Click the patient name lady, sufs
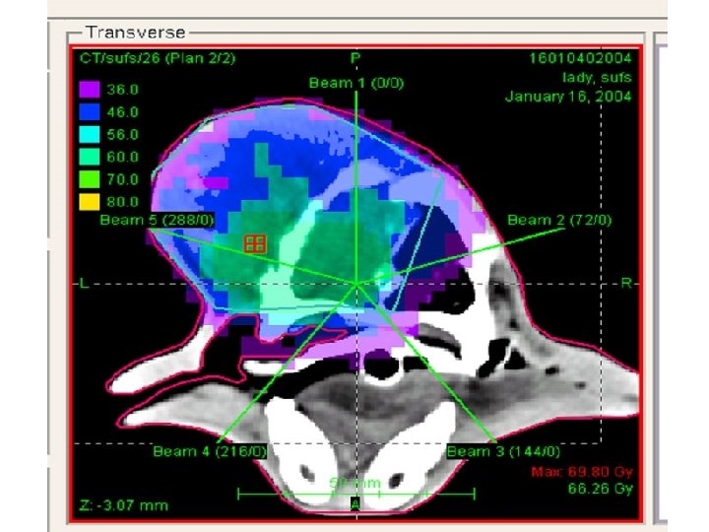The image size is (709, 532). pyautogui.click(x=597, y=78)
